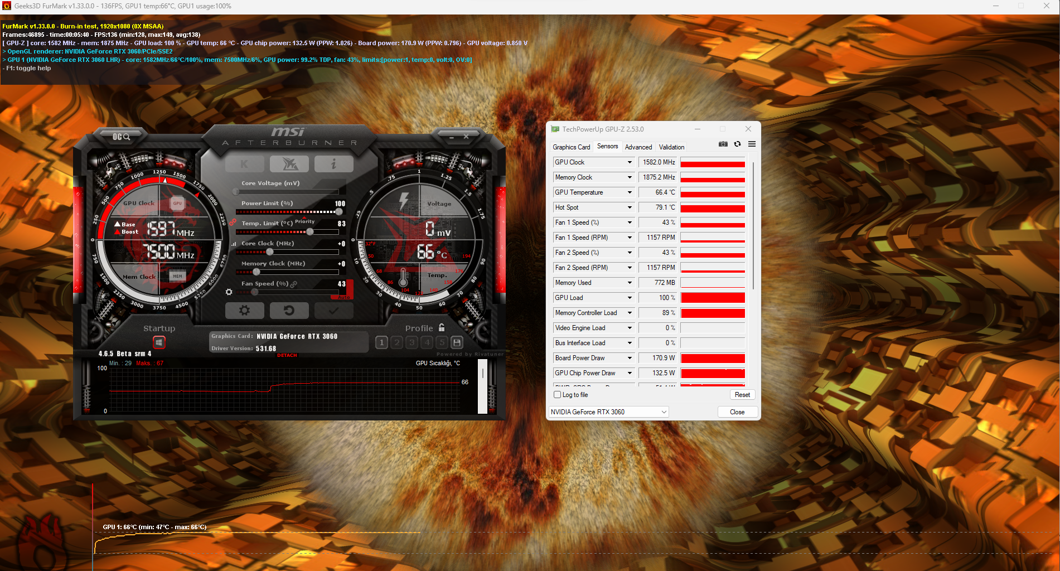Screen dimensions: 1060x571
Task: Click the FurMark window title bar icon
Action: [x=7, y=6]
